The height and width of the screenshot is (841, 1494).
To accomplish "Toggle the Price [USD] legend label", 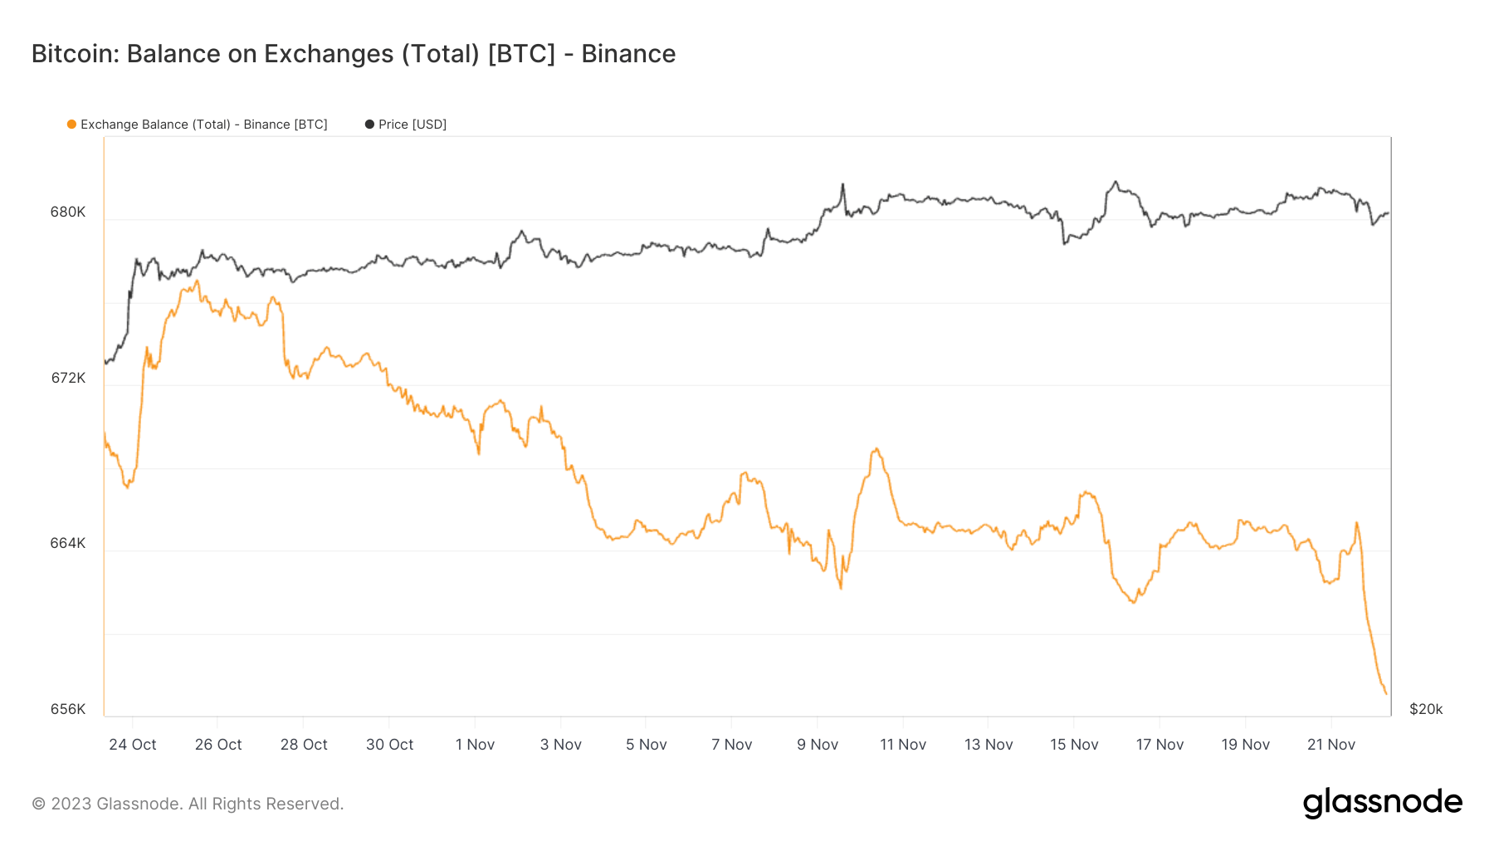I will point(413,125).
